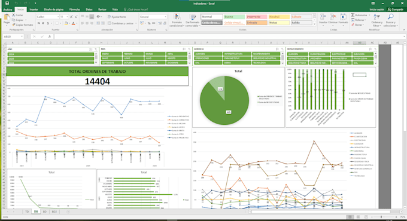Click the Ajustar texto wrap button
Viewport: 407px width, 221px height.
[x=117, y=17]
